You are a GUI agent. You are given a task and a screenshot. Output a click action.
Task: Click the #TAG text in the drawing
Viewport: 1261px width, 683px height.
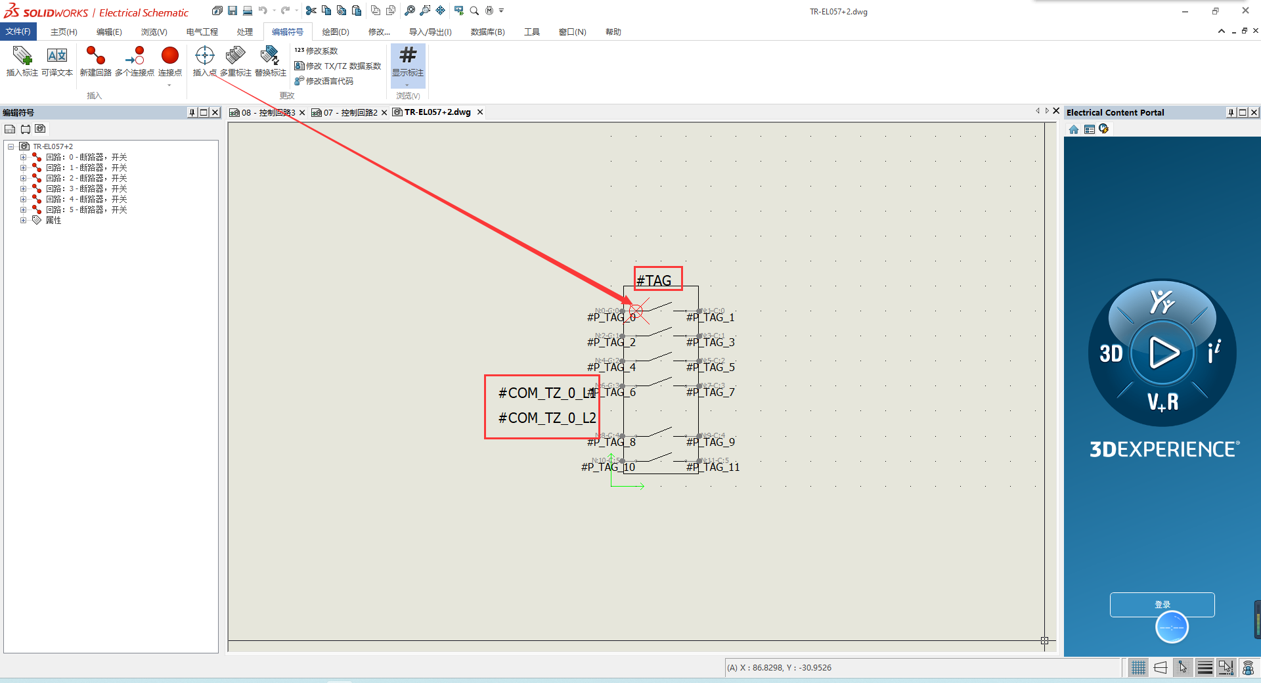click(x=654, y=280)
